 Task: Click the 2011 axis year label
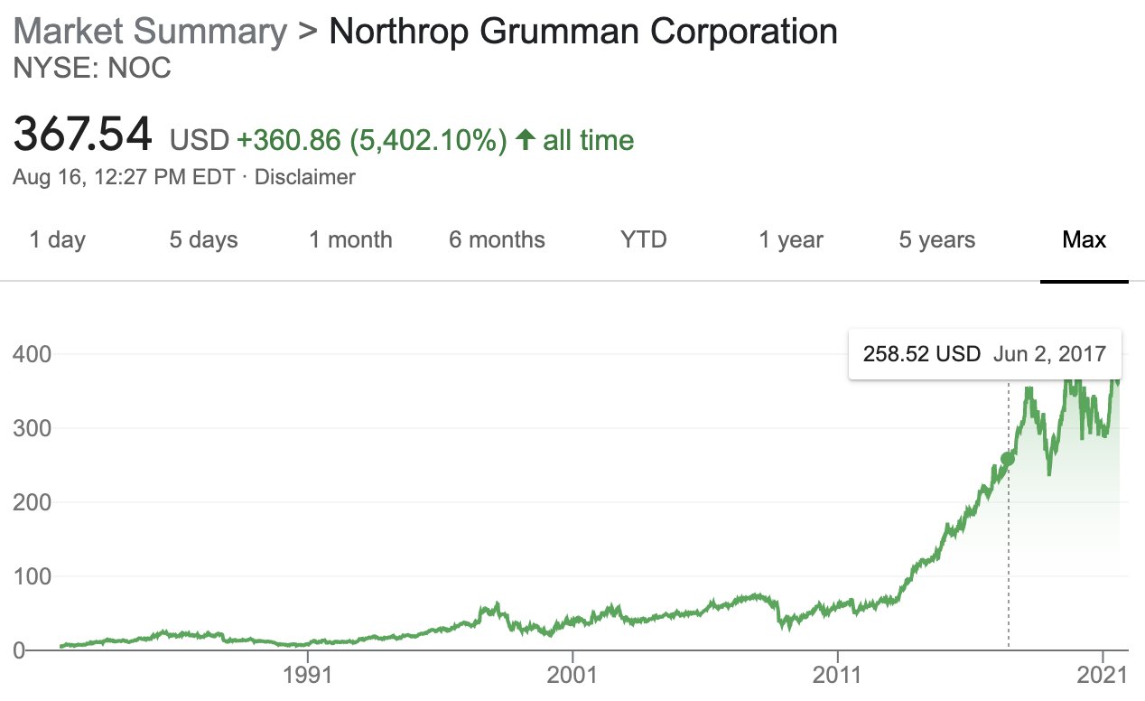[837, 677]
